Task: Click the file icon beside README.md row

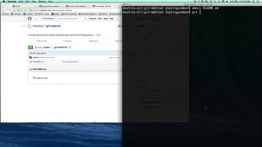Action: 31,62
